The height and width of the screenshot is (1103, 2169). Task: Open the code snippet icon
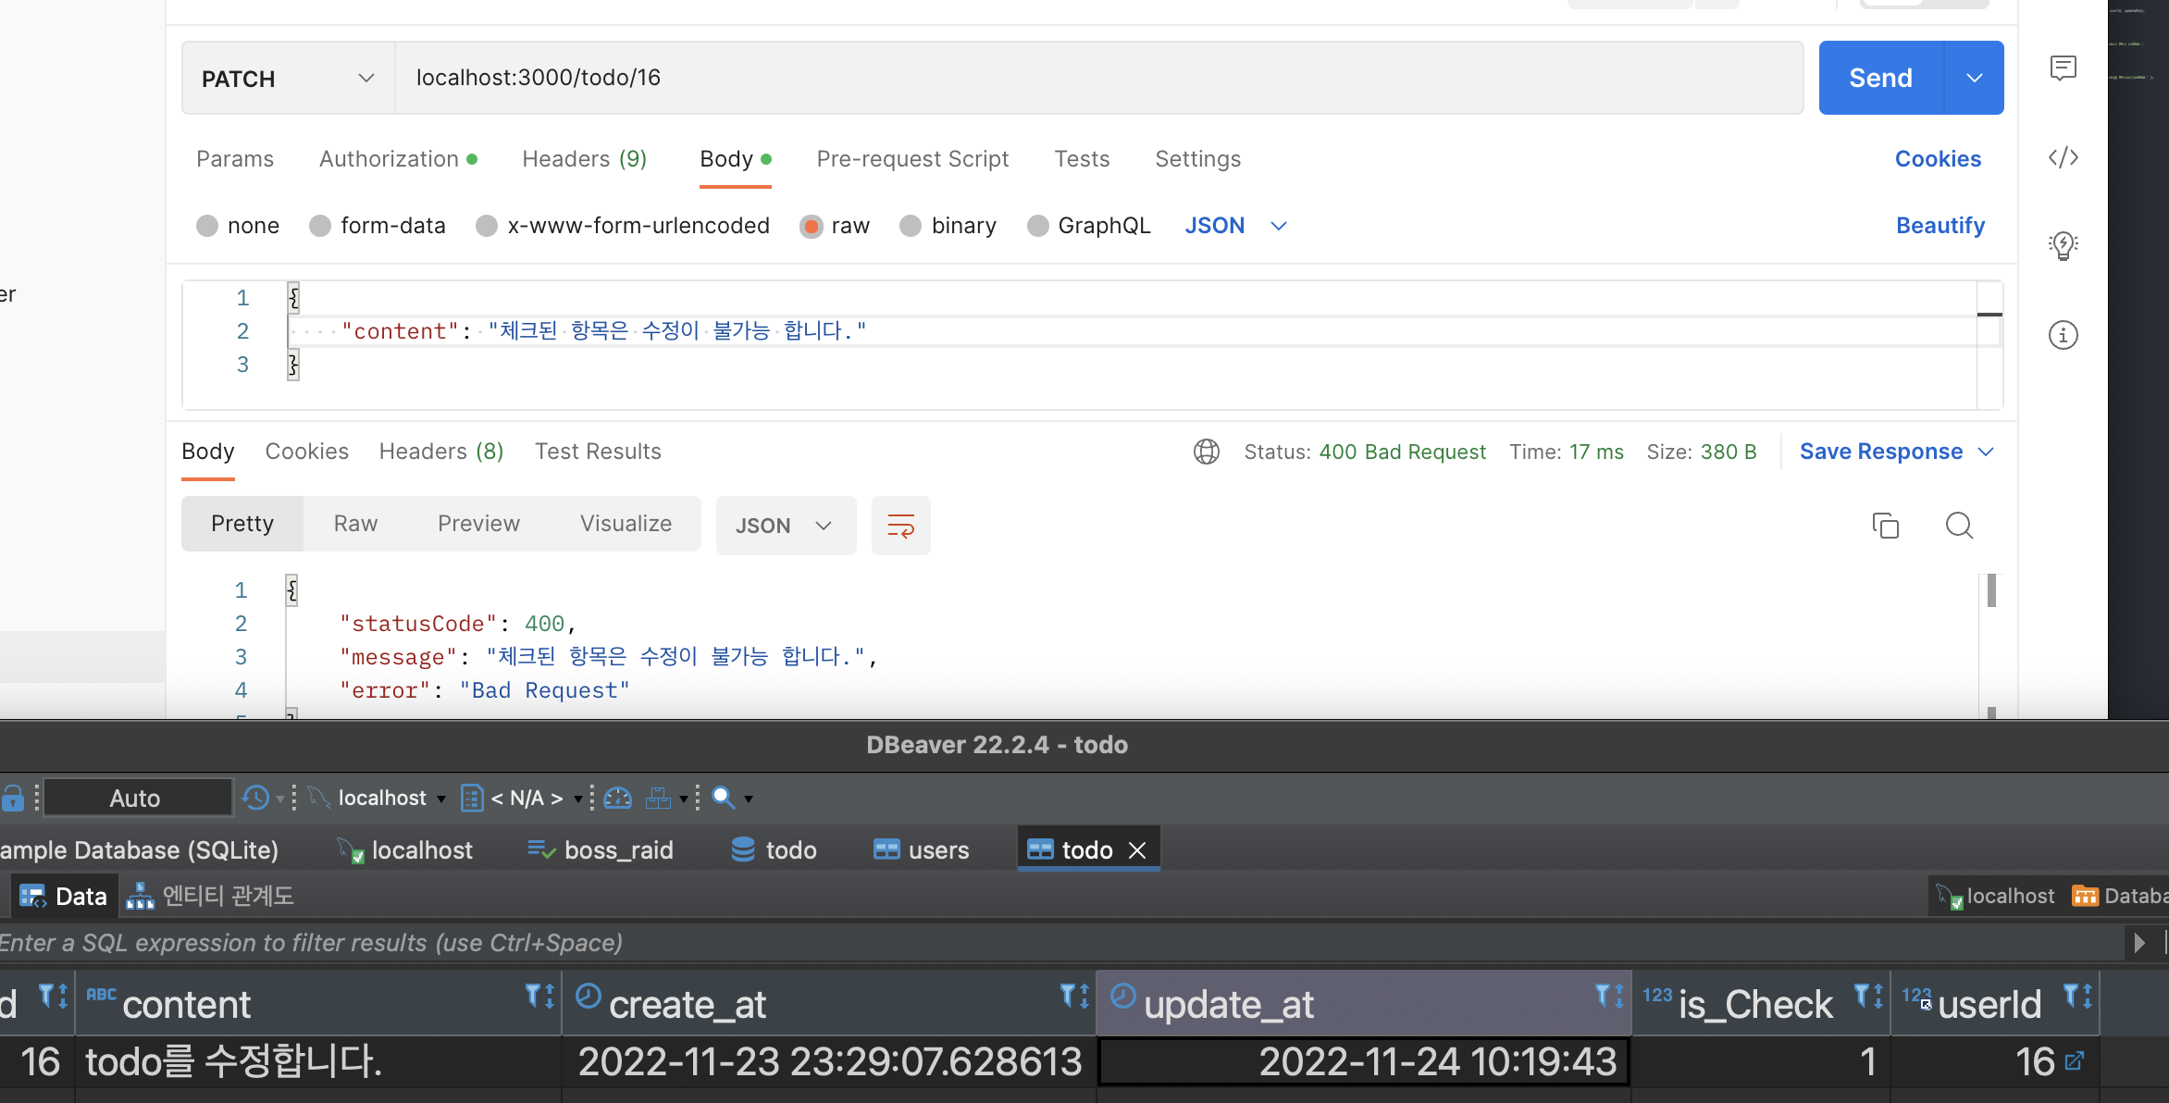point(2063,158)
